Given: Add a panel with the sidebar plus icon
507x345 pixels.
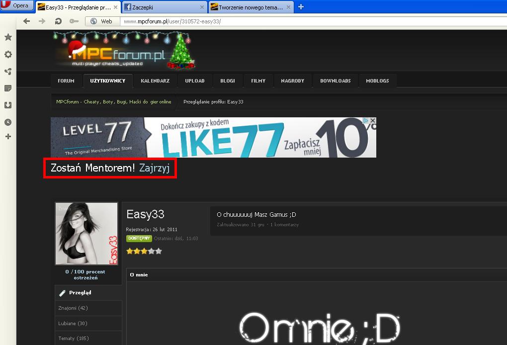Looking at the screenshot, I should (x=8, y=136).
